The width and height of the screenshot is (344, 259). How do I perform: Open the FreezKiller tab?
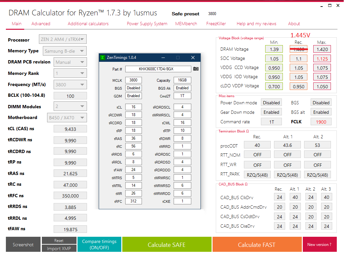pos(216,24)
